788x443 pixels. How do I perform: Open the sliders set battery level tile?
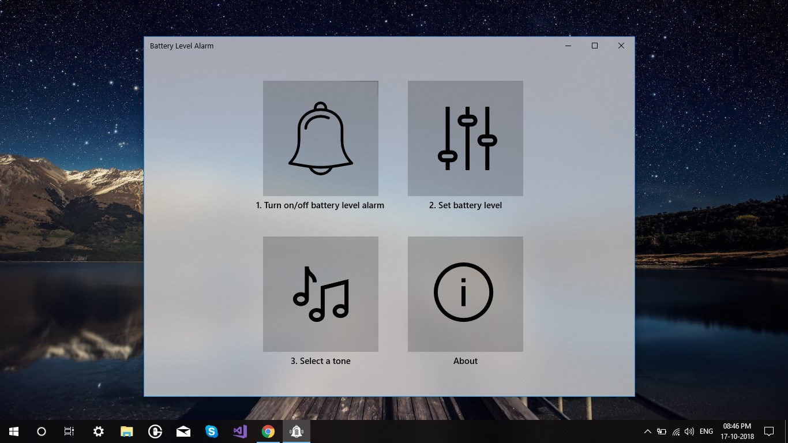click(x=466, y=138)
